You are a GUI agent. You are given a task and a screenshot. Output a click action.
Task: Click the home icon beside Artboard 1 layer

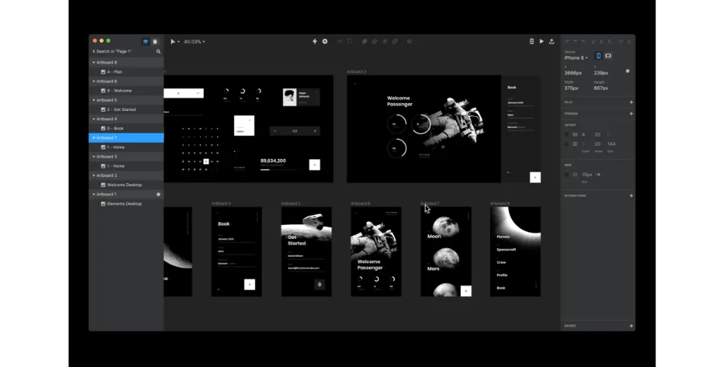pyautogui.click(x=158, y=194)
